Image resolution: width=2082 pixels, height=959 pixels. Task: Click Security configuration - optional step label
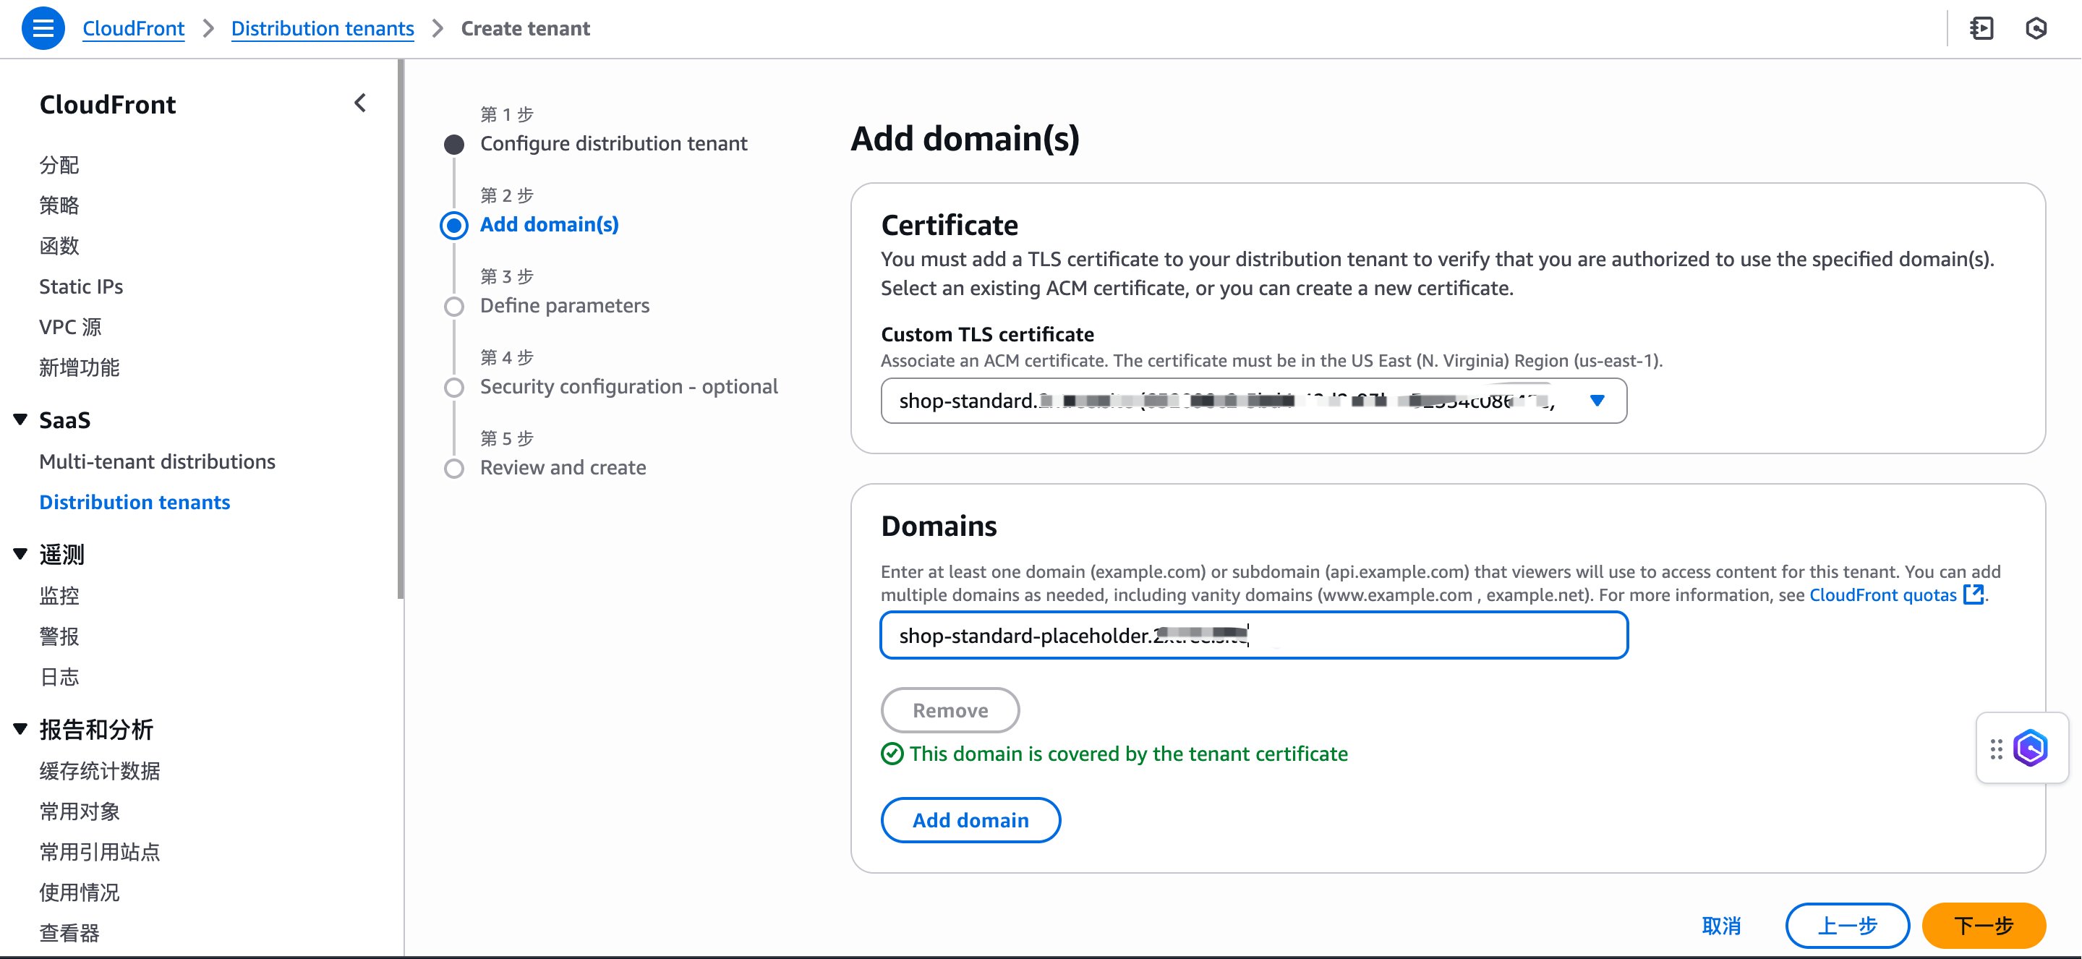(629, 386)
